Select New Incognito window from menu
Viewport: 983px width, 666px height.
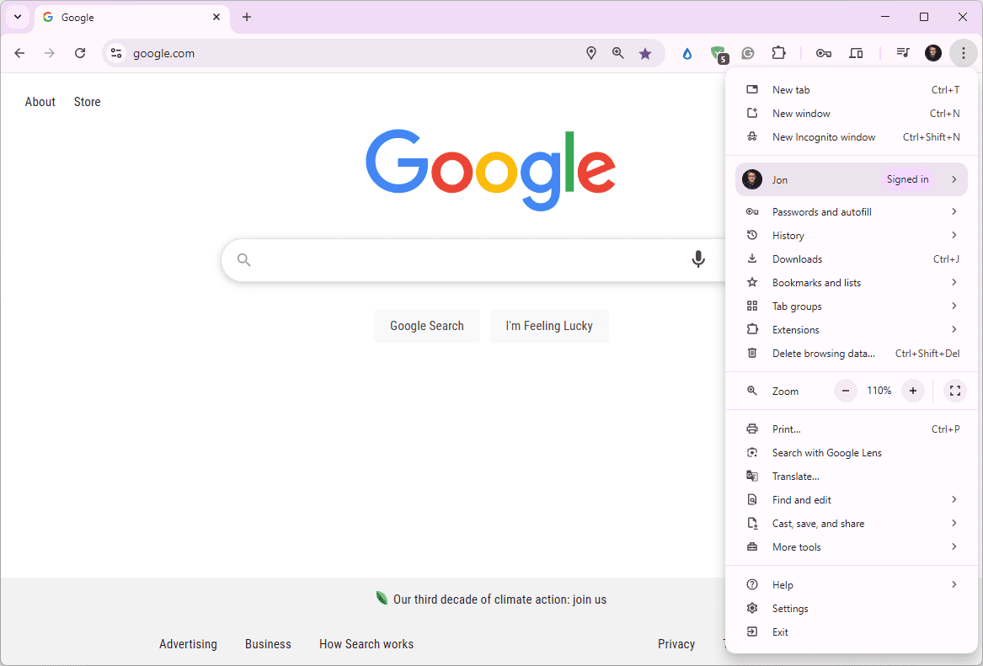coord(823,137)
